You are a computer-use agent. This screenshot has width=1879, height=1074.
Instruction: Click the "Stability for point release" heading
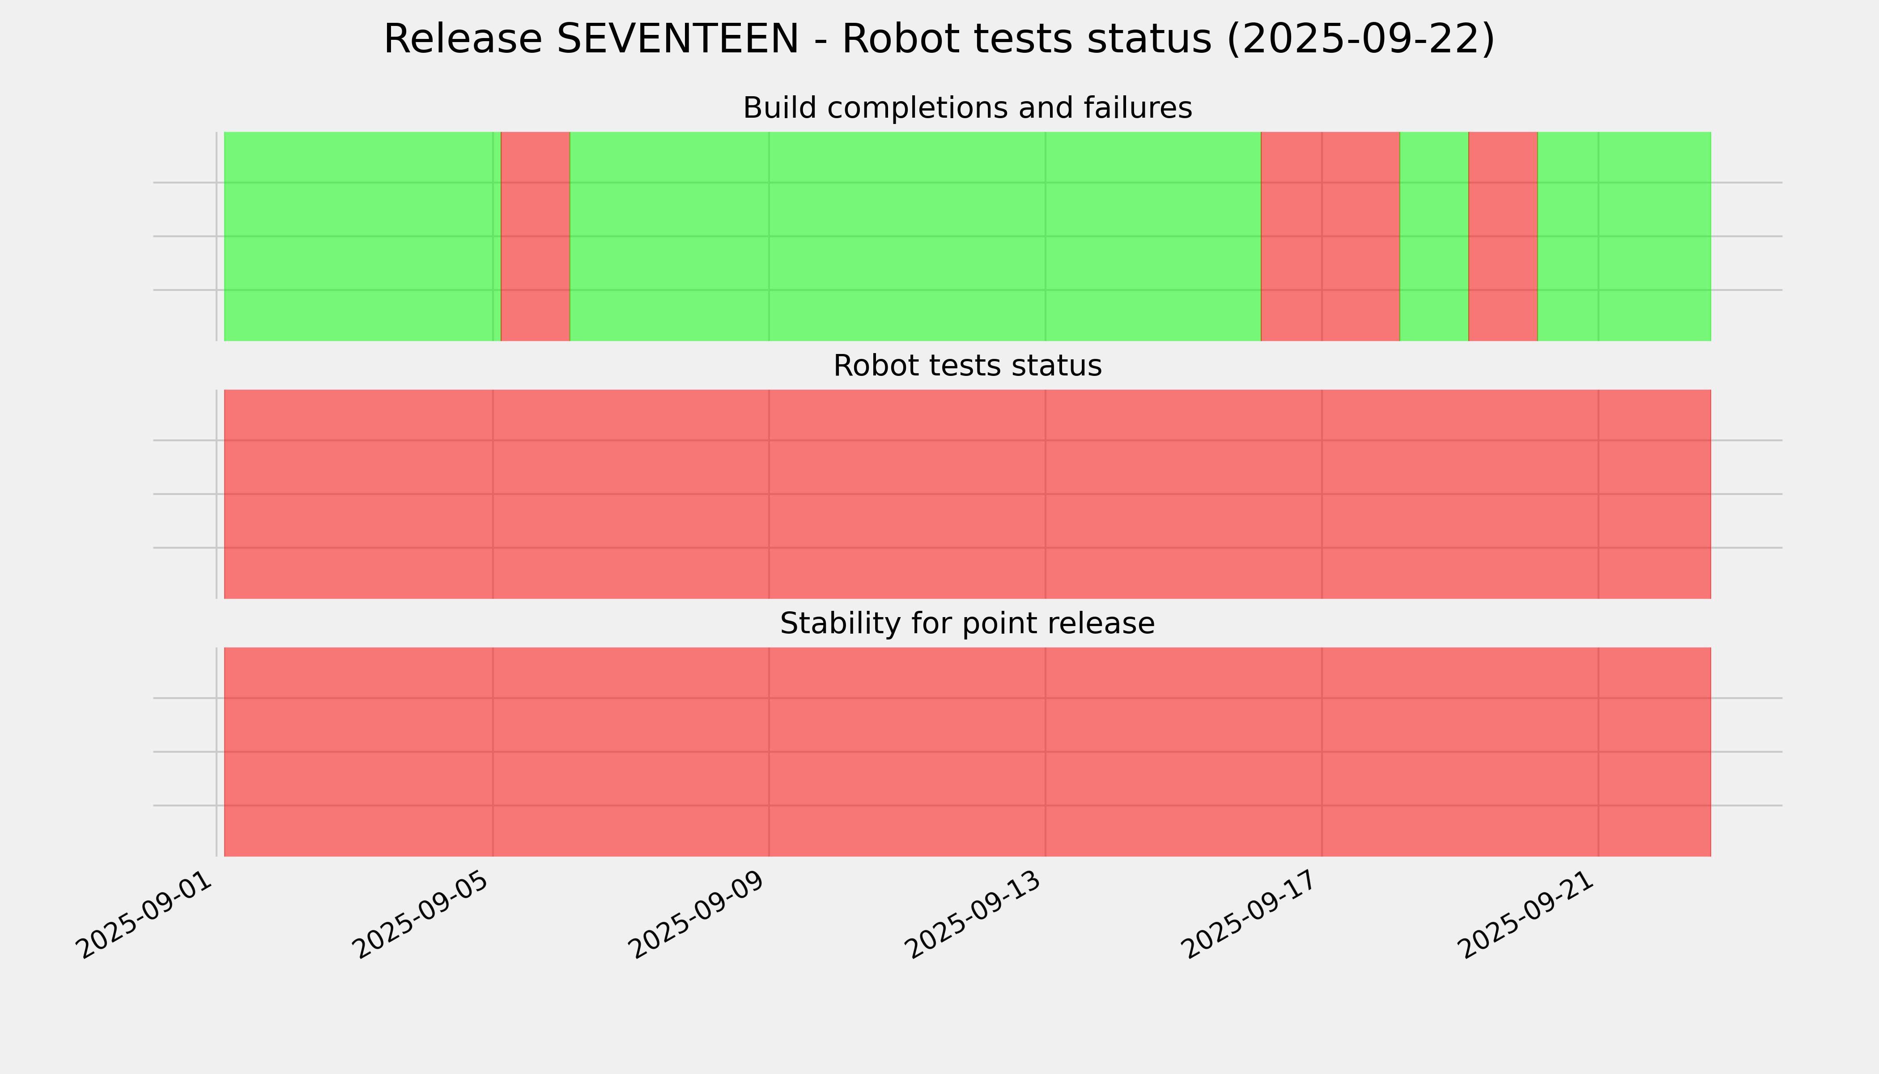click(967, 624)
